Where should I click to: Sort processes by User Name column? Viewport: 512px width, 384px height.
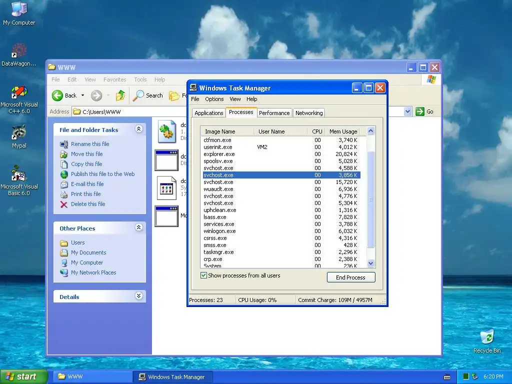pos(280,131)
